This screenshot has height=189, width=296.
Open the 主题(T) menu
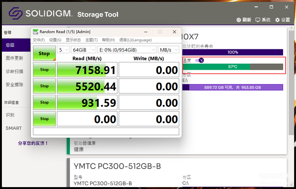pyautogui.click(x=92, y=40)
